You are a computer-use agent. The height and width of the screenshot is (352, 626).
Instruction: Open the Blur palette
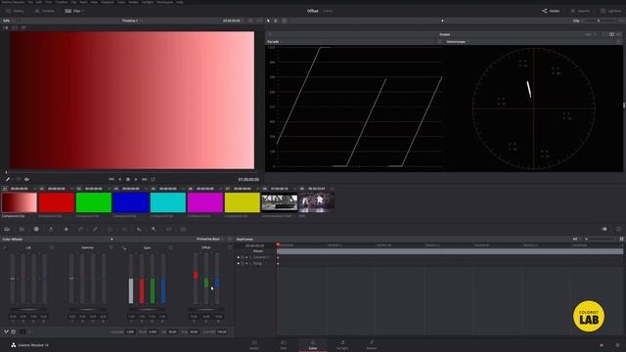coord(139,230)
